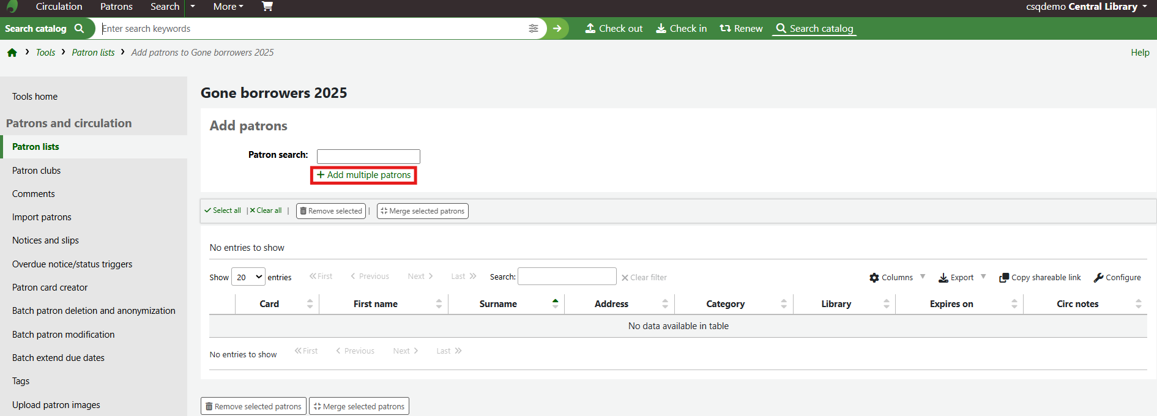Click the Check out toolbar link

pos(614,29)
